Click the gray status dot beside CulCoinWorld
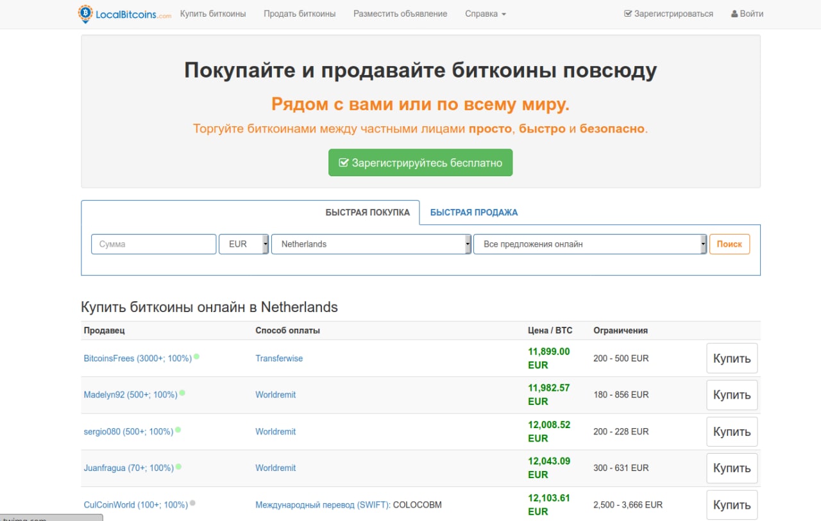This screenshot has width=821, height=521. click(192, 503)
